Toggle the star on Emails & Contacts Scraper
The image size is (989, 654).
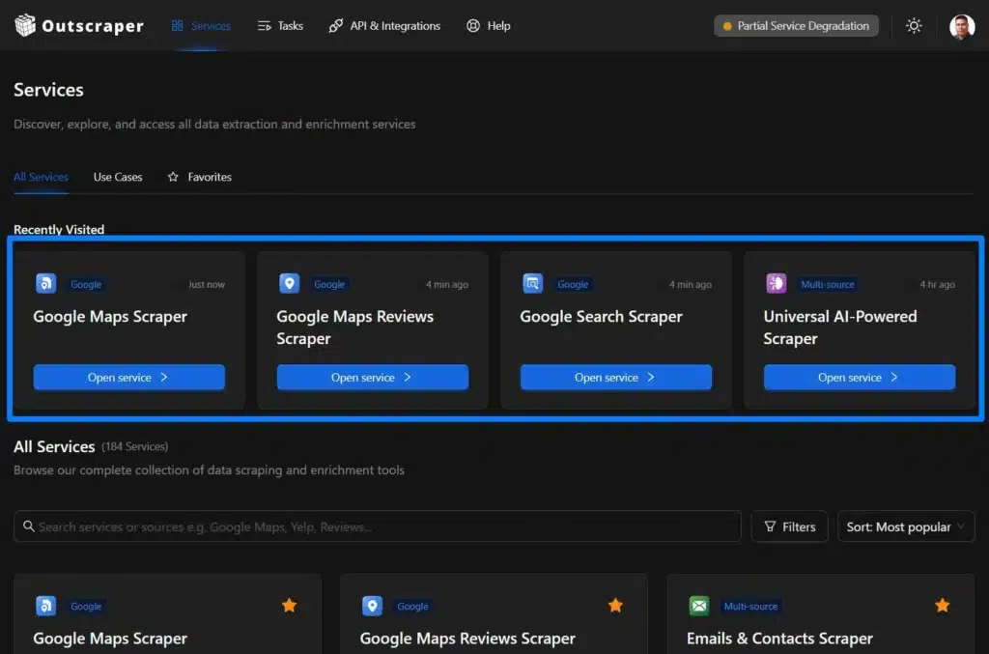click(x=942, y=606)
